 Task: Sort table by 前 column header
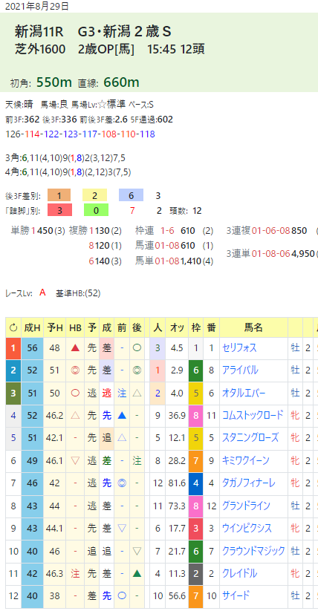tap(122, 327)
